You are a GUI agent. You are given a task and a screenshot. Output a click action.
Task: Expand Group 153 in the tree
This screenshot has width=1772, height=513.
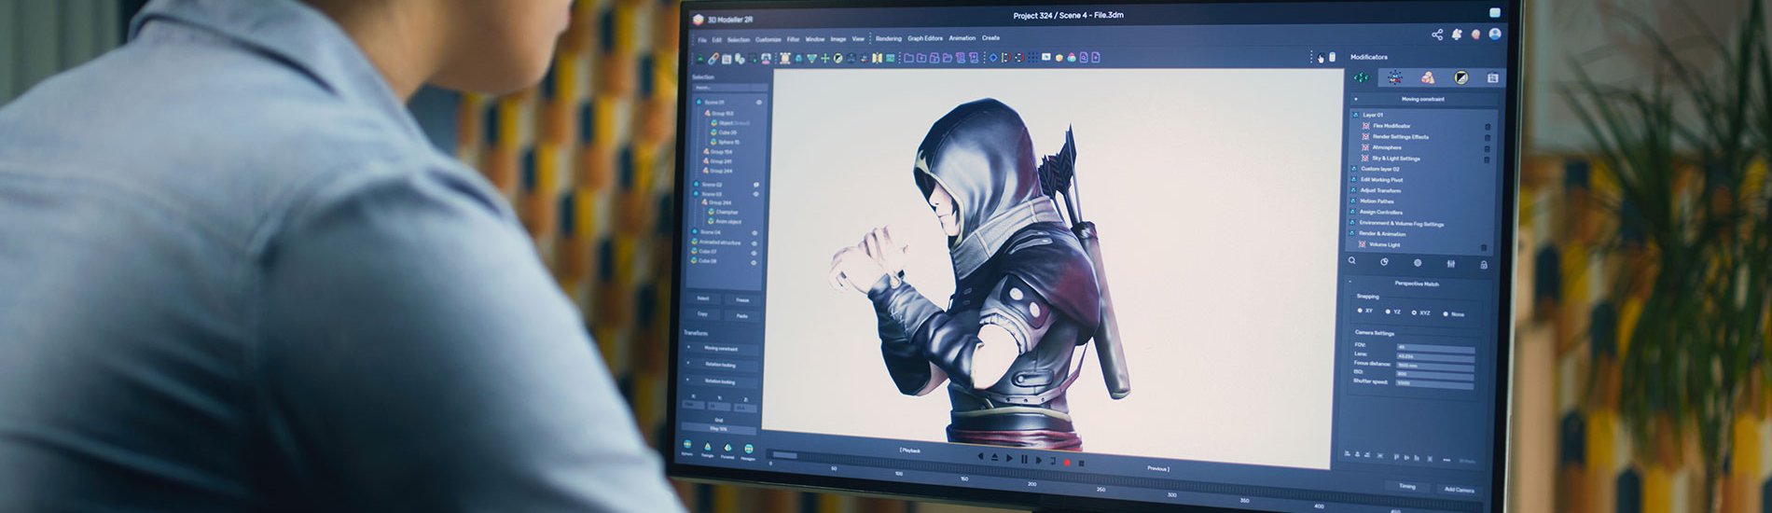pos(707,113)
